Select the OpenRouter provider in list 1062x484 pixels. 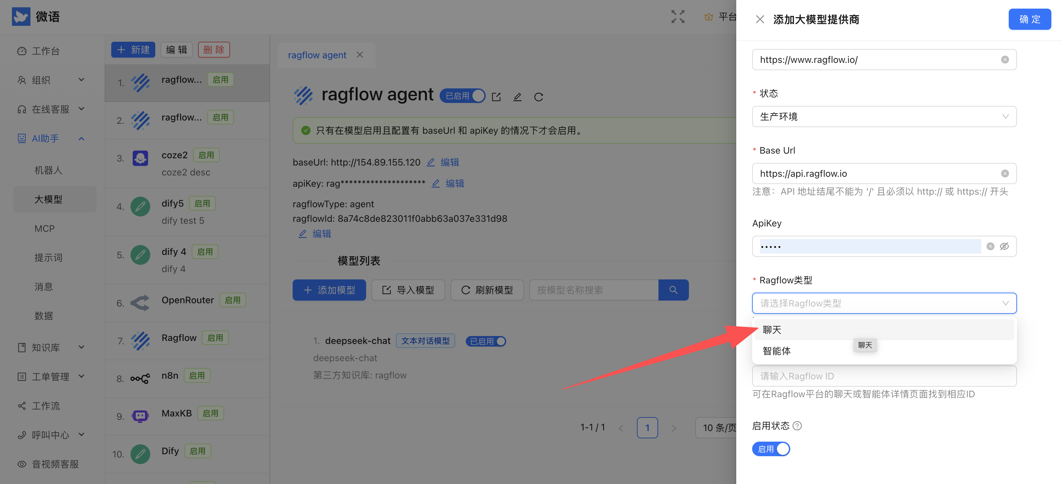coord(188,300)
